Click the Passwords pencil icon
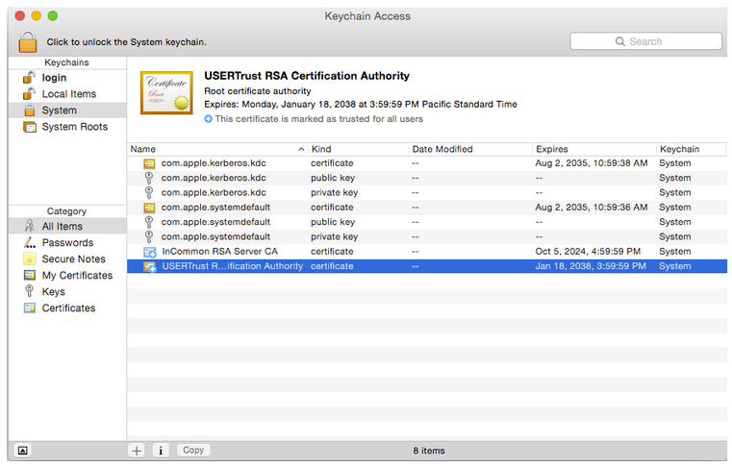This screenshot has width=732, height=466. point(30,242)
